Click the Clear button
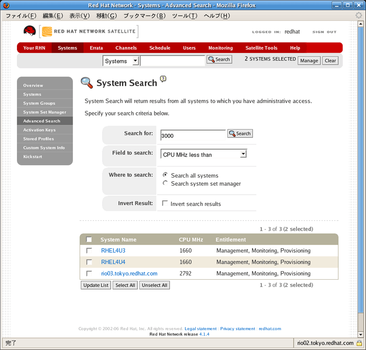 (x=330, y=61)
